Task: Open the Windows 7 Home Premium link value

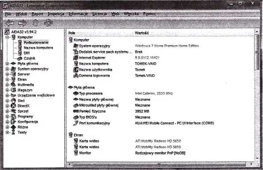Action: point(167,46)
